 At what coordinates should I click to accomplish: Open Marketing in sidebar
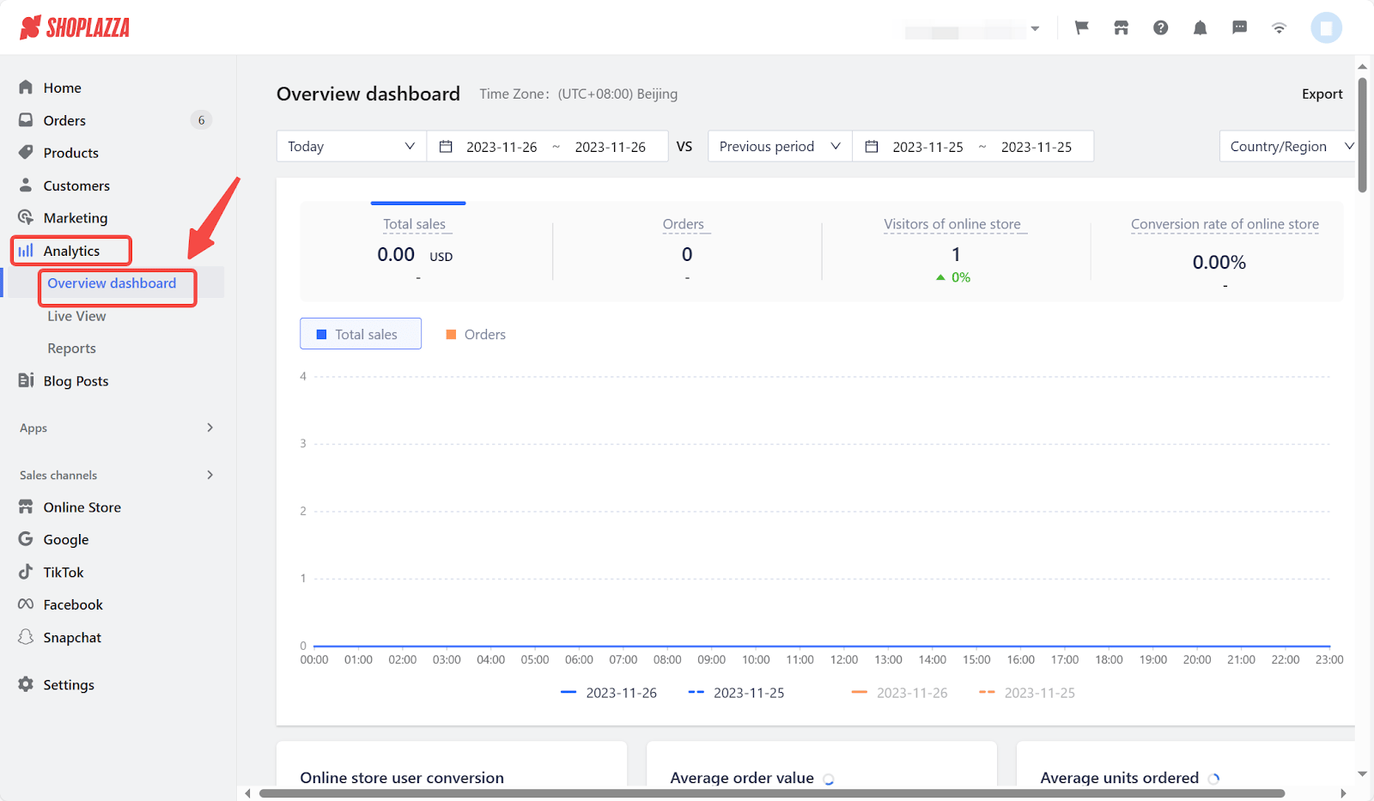(x=76, y=218)
